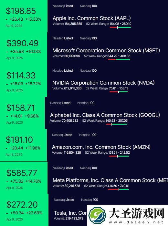
Task: Open Alphabet Inc. Class A (GOOGL) title
Action: 105,115
